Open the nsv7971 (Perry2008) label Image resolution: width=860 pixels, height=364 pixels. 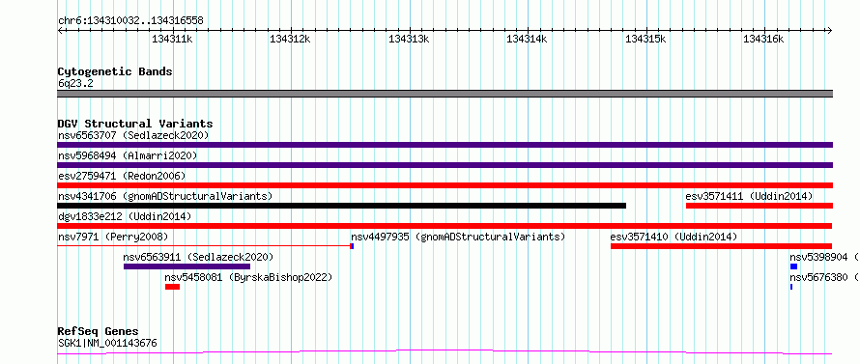click(113, 237)
